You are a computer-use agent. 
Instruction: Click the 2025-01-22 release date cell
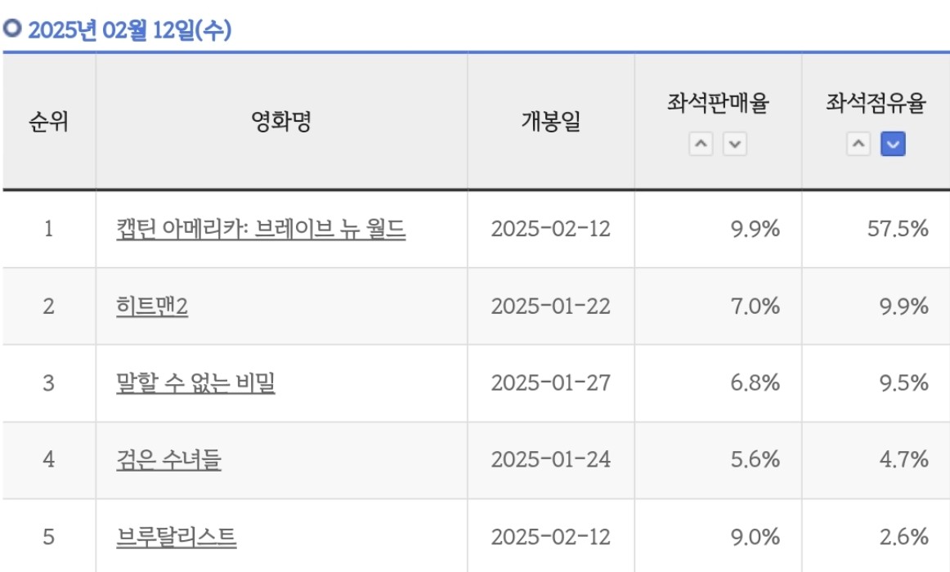coord(550,306)
